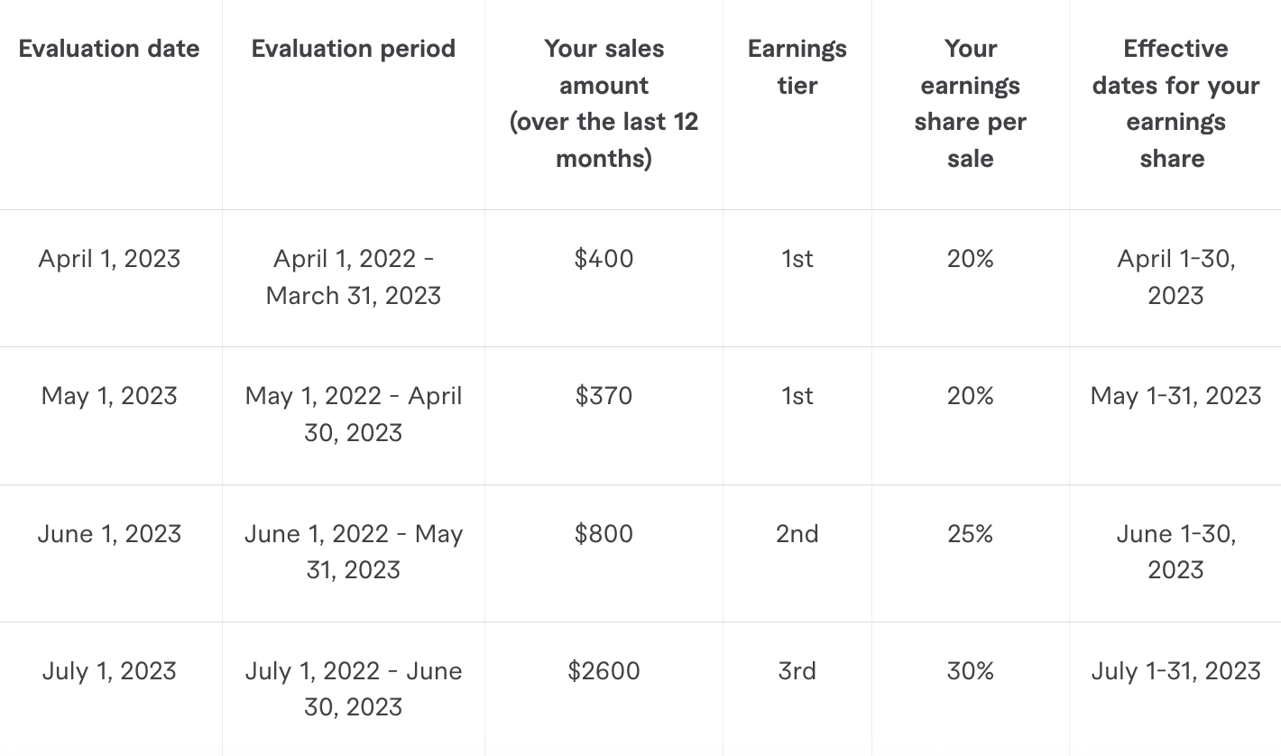1281x756 pixels.
Task: Click the 25% earnings share cell
Action: tap(970, 534)
